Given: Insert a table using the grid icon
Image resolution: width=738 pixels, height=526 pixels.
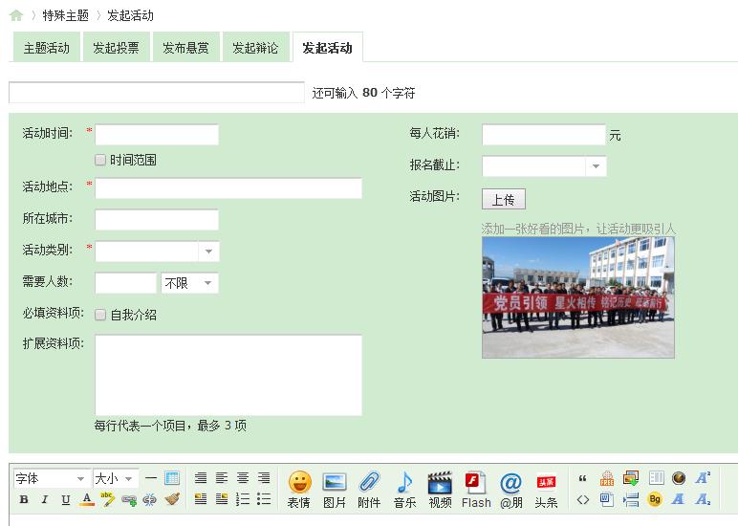Looking at the screenshot, I should pyautogui.click(x=172, y=478).
